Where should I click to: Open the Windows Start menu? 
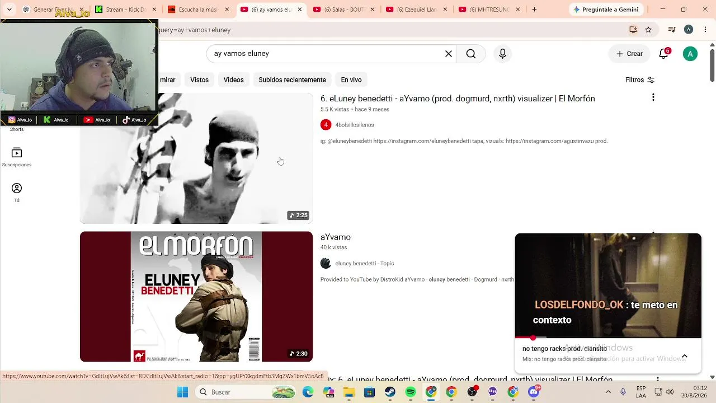[x=182, y=392]
